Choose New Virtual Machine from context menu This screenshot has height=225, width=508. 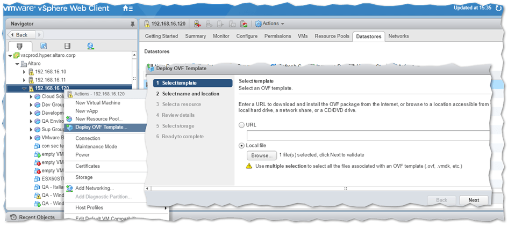point(98,103)
